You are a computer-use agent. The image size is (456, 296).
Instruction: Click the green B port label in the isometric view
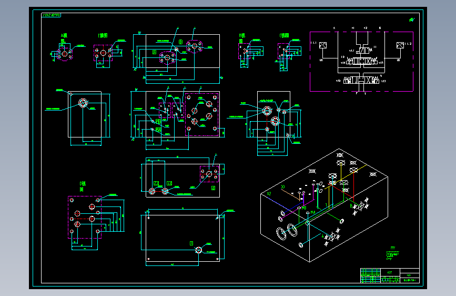coord(351,206)
